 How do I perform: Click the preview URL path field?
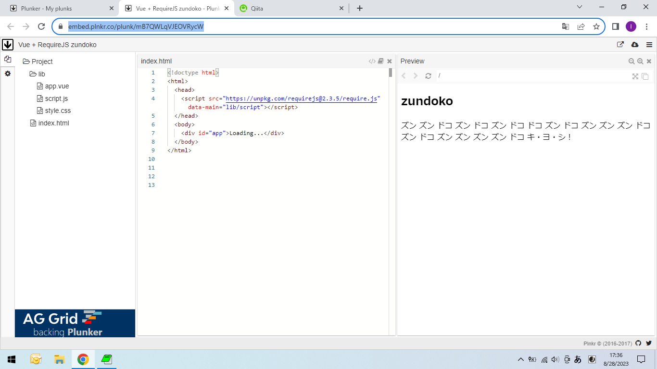coord(533,76)
